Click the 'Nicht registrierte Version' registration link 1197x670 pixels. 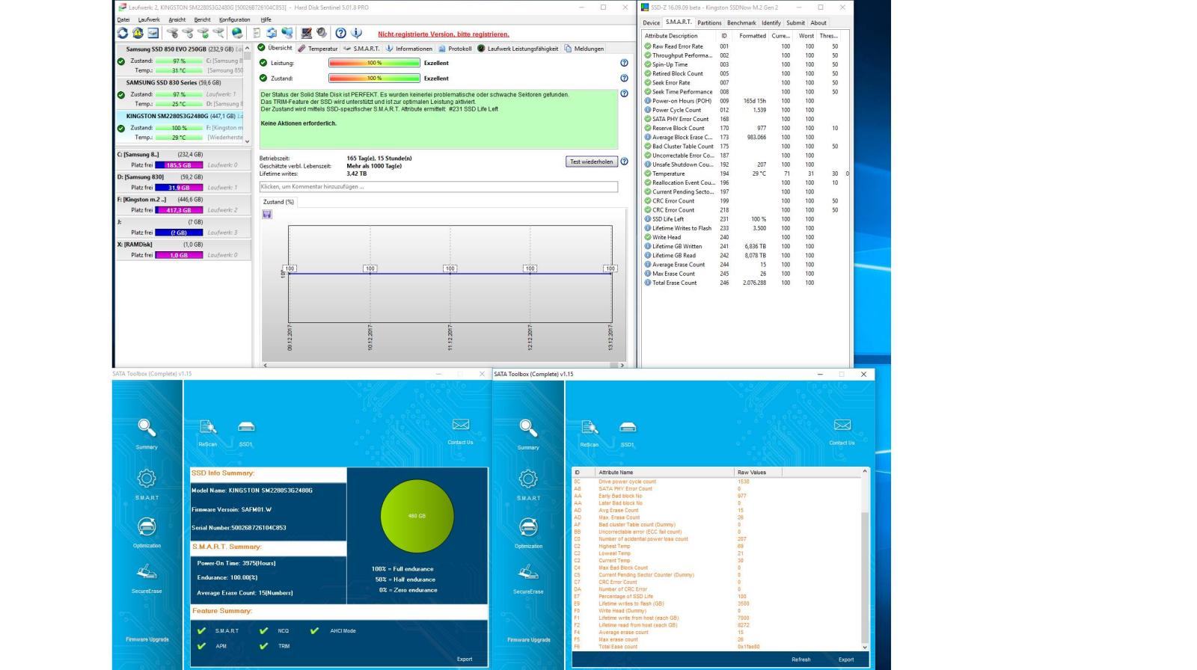click(x=444, y=34)
